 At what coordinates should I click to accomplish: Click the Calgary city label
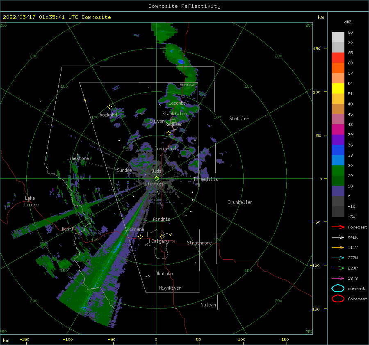pyautogui.click(x=160, y=241)
